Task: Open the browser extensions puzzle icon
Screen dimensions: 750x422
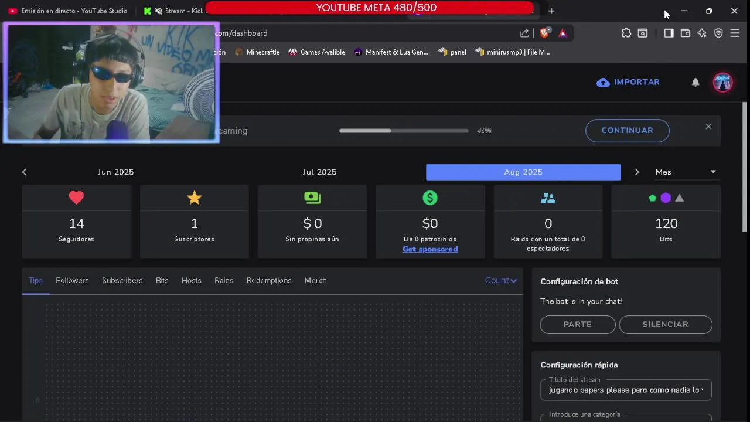Action: (626, 33)
